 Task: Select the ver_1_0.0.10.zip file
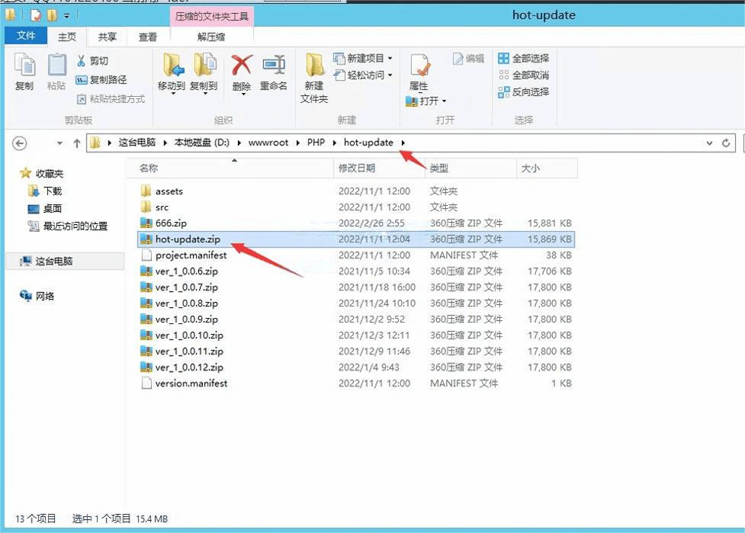(x=356, y=335)
